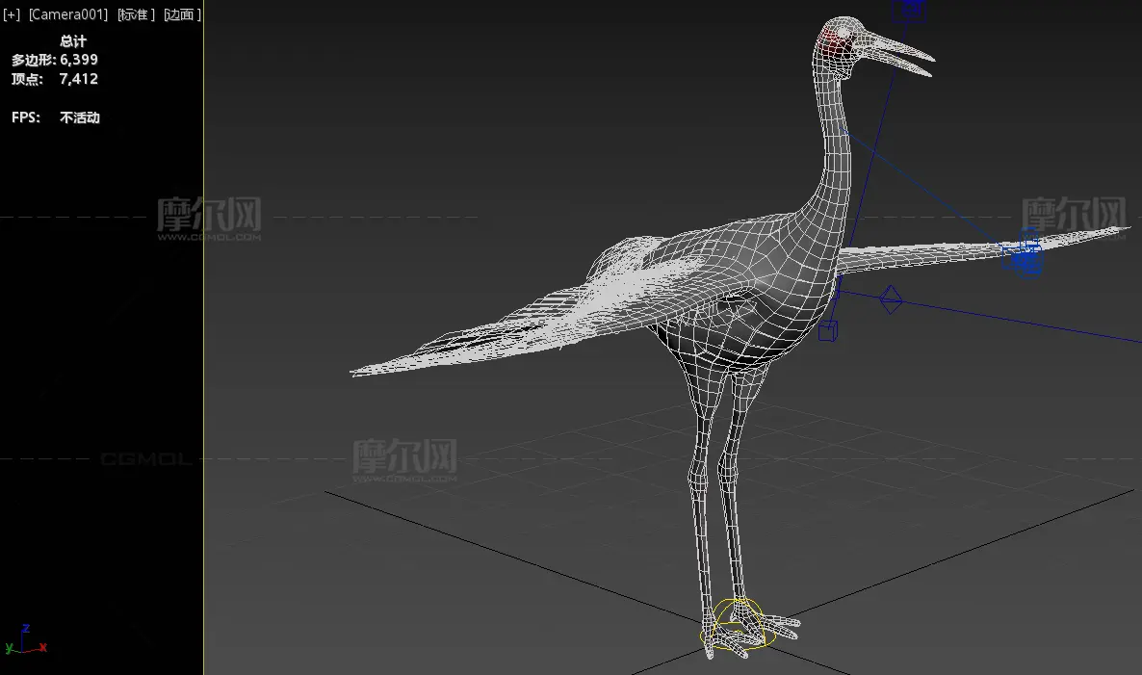Viewport: 1142px width, 675px height.
Task: Click the crane's open beak
Action: point(900,53)
